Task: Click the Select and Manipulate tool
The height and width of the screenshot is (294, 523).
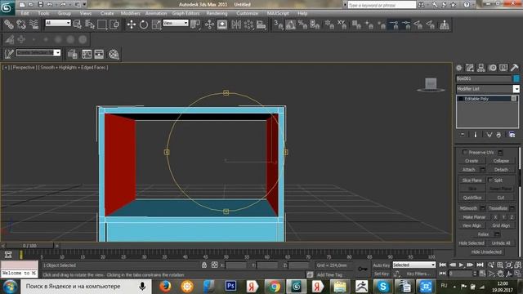Action: coord(209,24)
